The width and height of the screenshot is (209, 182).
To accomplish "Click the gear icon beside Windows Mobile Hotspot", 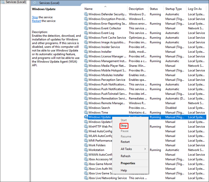I will coord(86,70).
